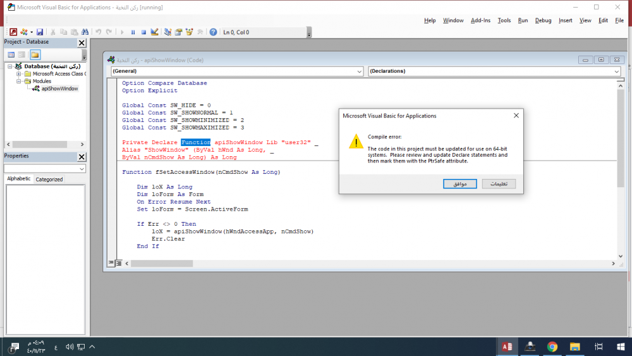Click Project panel horizontal scrollbar thumb
632x356 pixels.
(39, 144)
